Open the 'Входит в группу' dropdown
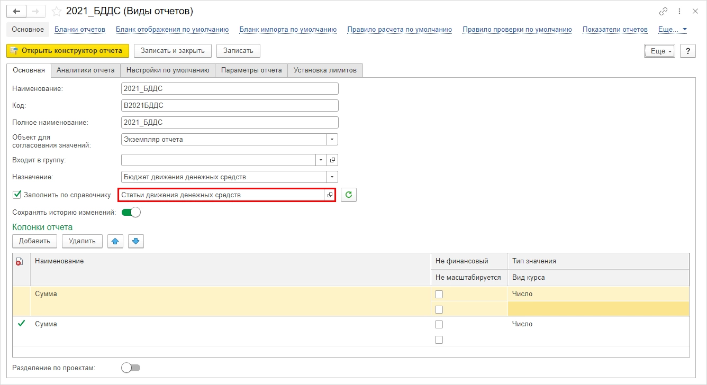Image resolution: width=707 pixels, height=385 pixels. coord(322,160)
